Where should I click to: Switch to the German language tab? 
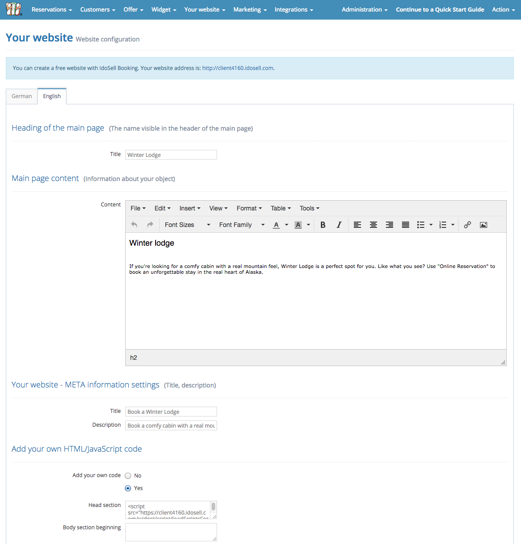coord(22,96)
